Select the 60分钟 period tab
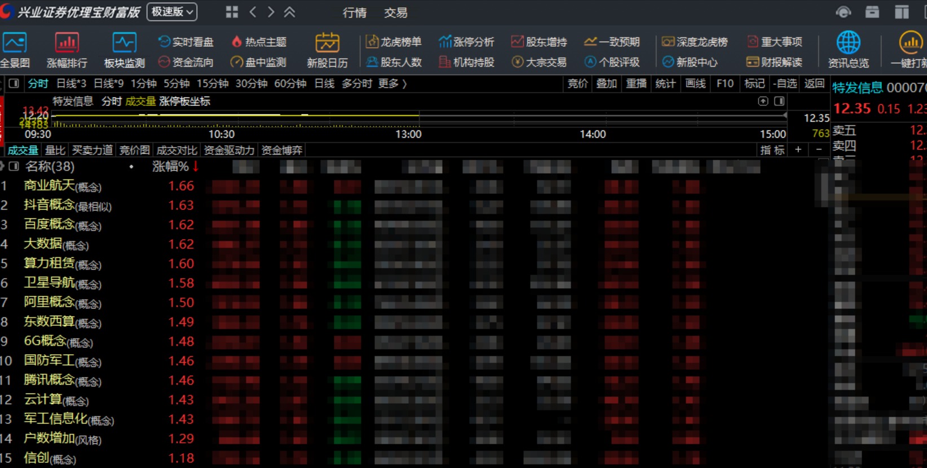927x468 pixels. [x=290, y=83]
